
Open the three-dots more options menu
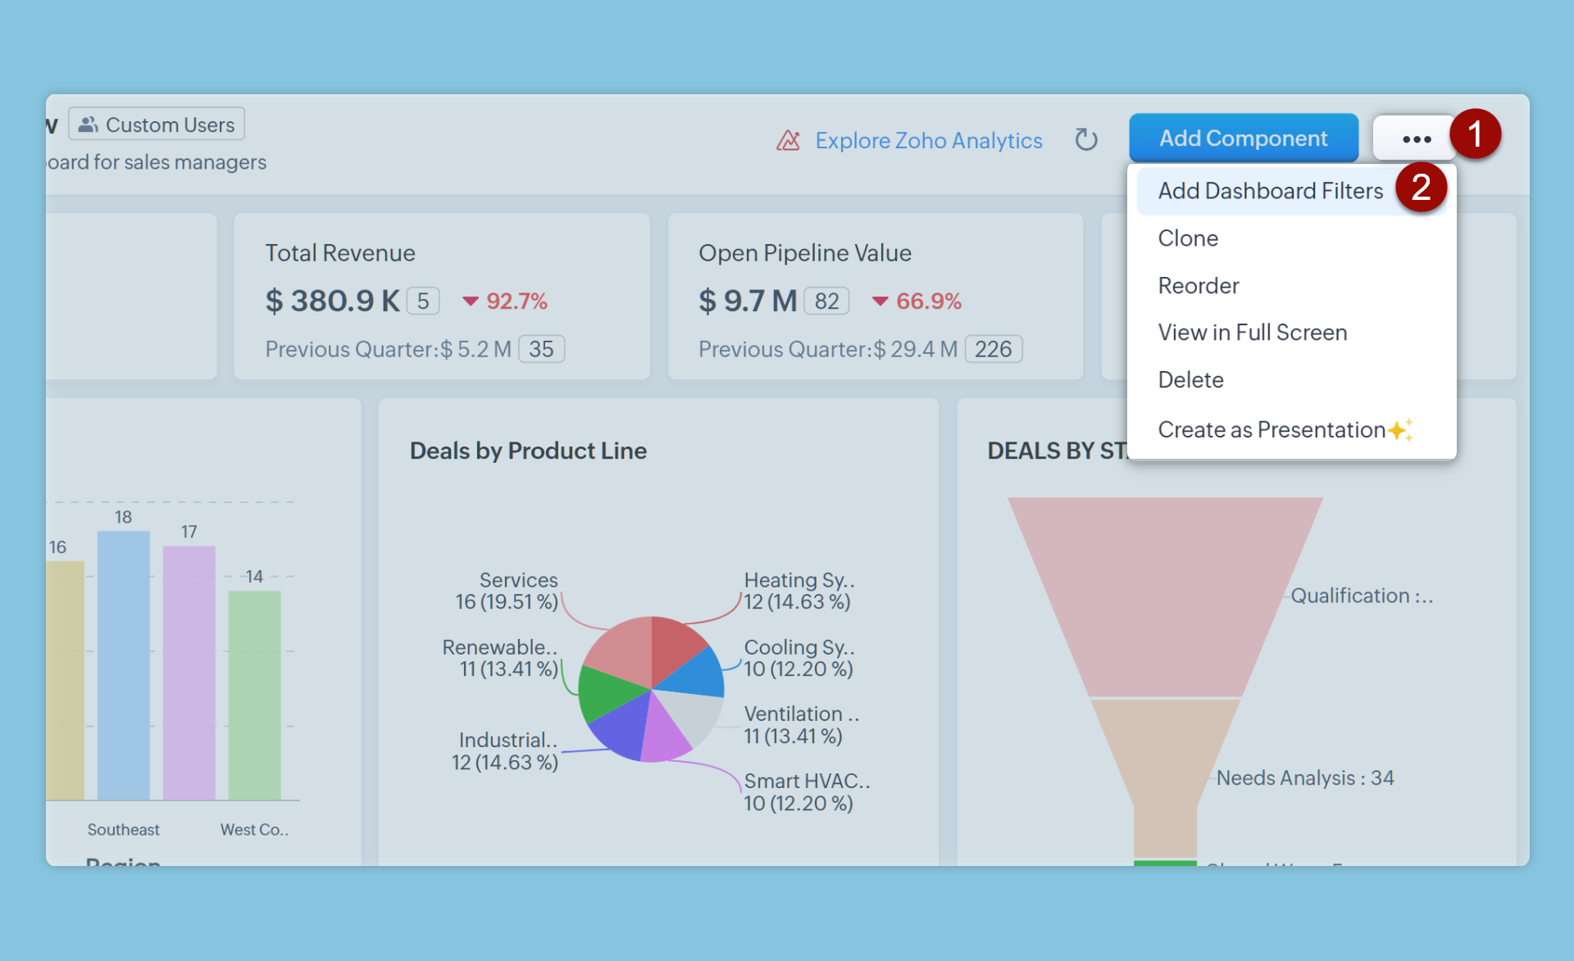pyautogui.click(x=1416, y=139)
